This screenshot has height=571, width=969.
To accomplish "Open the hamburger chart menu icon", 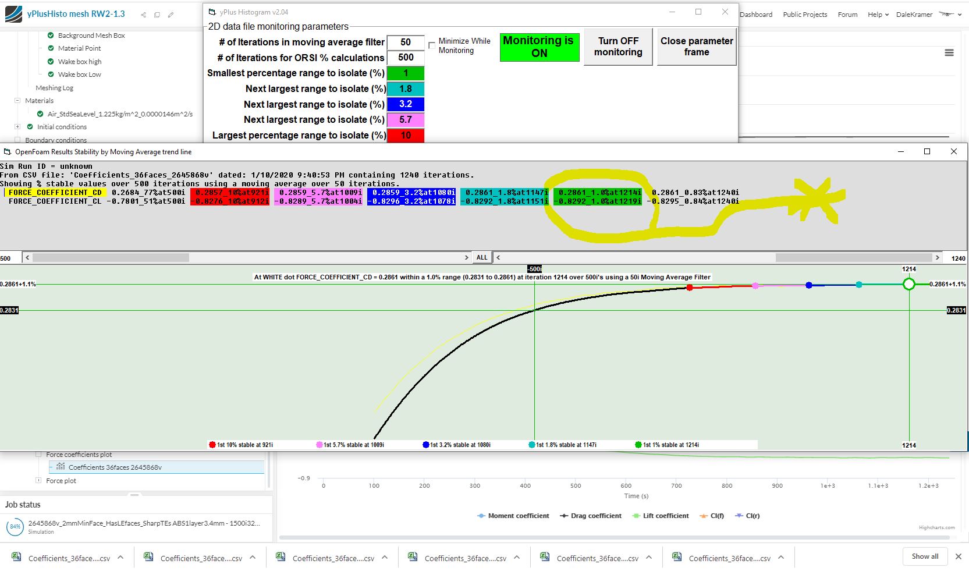I will (x=949, y=53).
